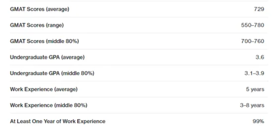Click the GMAT Scores (middle 80%) label

(44, 41)
